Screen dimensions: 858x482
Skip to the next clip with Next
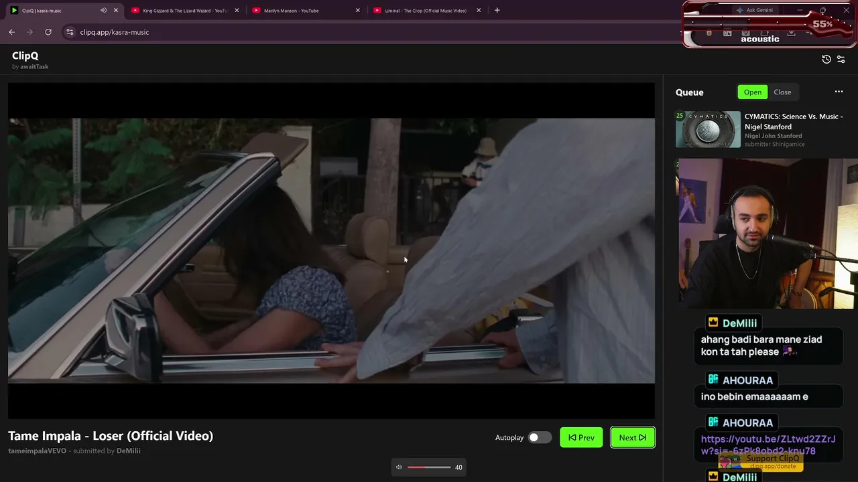click(x=633, y=437)
